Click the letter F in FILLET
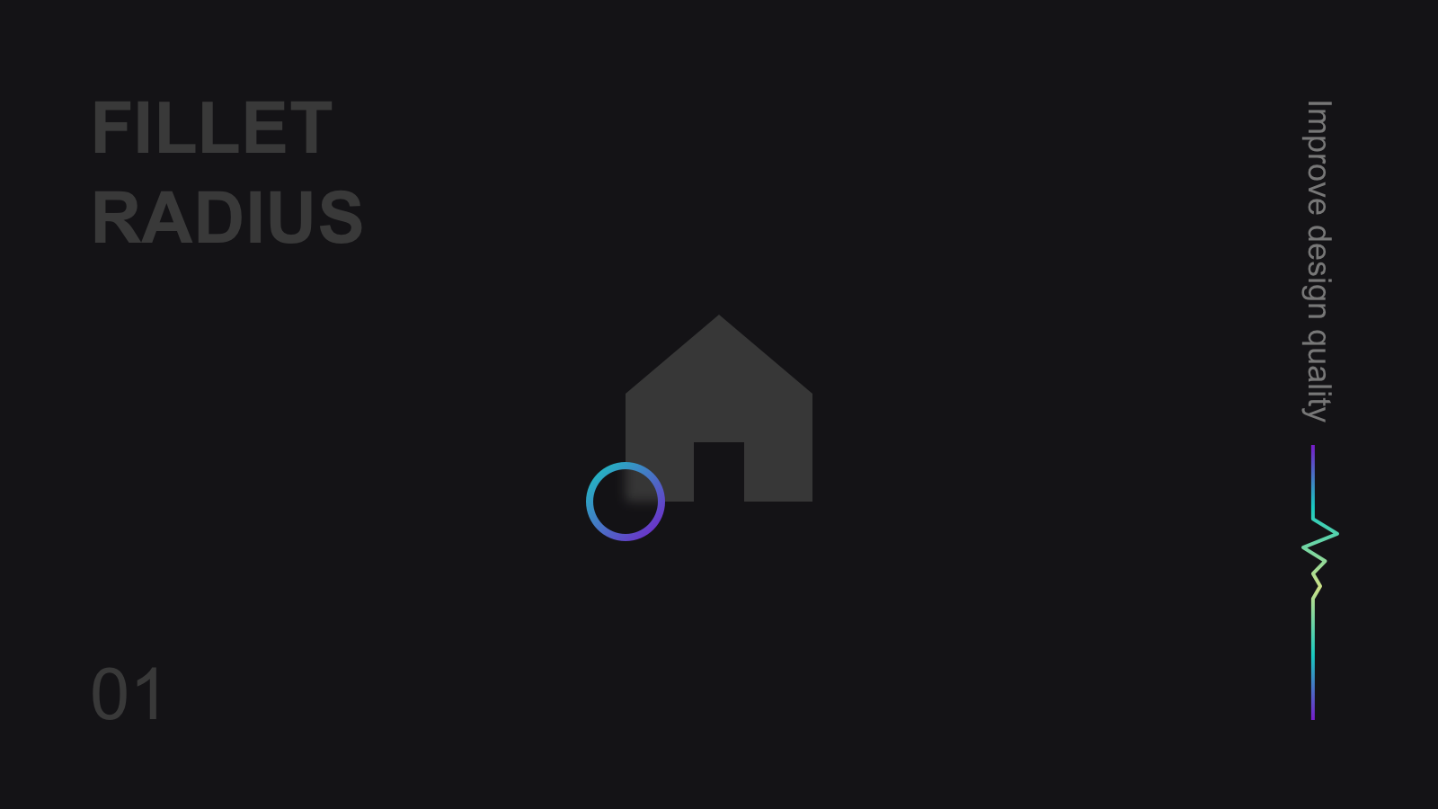 coord(113,129)
